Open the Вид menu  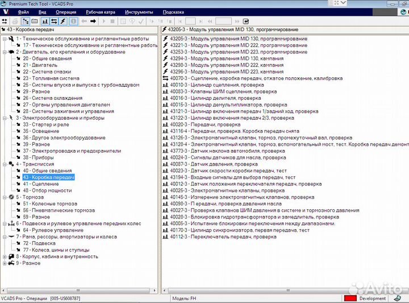coord(42,12)
